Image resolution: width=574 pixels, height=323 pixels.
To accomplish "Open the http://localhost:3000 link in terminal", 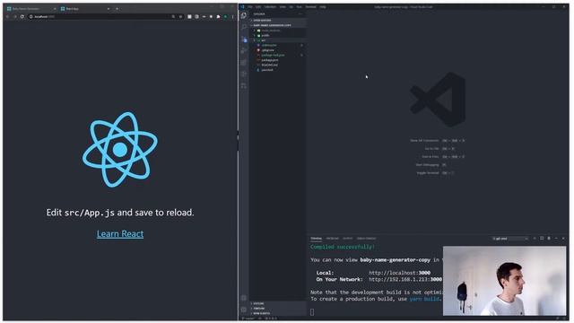I will (399, 273).
